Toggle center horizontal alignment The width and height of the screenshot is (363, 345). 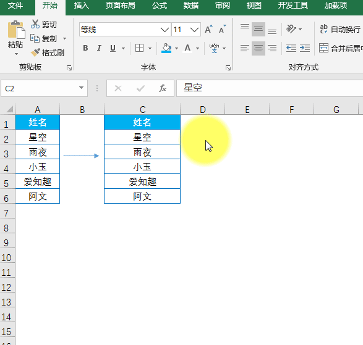click(x=258, y=48)
